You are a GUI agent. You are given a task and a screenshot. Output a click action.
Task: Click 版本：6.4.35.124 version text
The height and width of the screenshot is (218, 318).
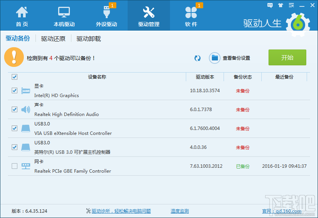coord(29,211)
